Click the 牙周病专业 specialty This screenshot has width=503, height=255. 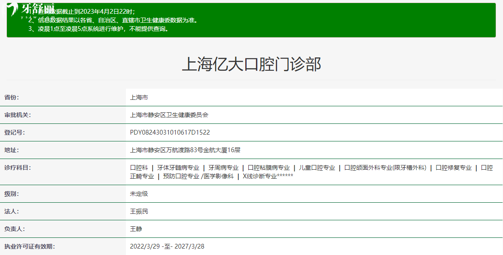[224, 167]
